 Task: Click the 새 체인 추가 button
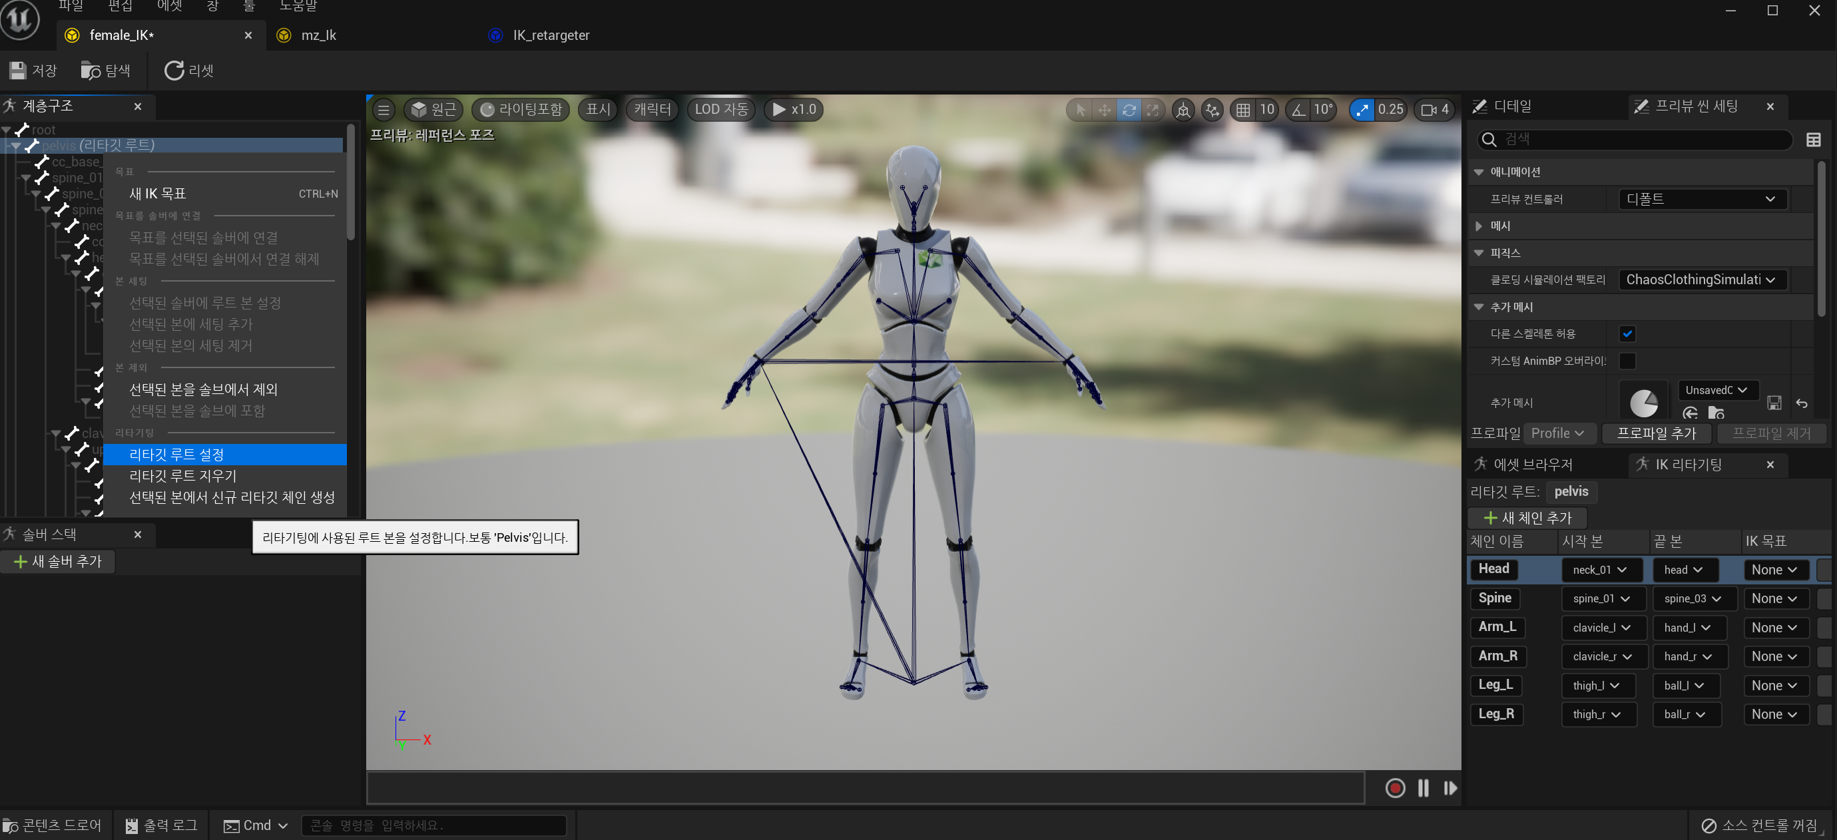tap(1527, 518)
